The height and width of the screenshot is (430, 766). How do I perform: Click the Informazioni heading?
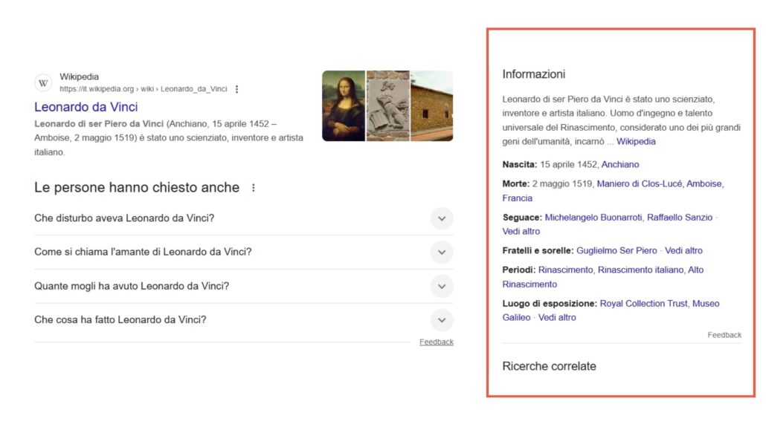(x=533, y=74)
